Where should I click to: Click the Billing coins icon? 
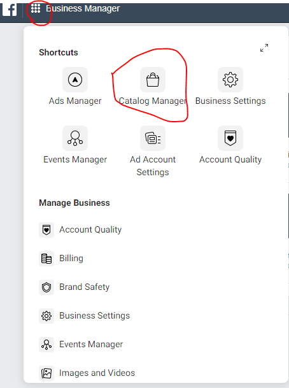46,259
